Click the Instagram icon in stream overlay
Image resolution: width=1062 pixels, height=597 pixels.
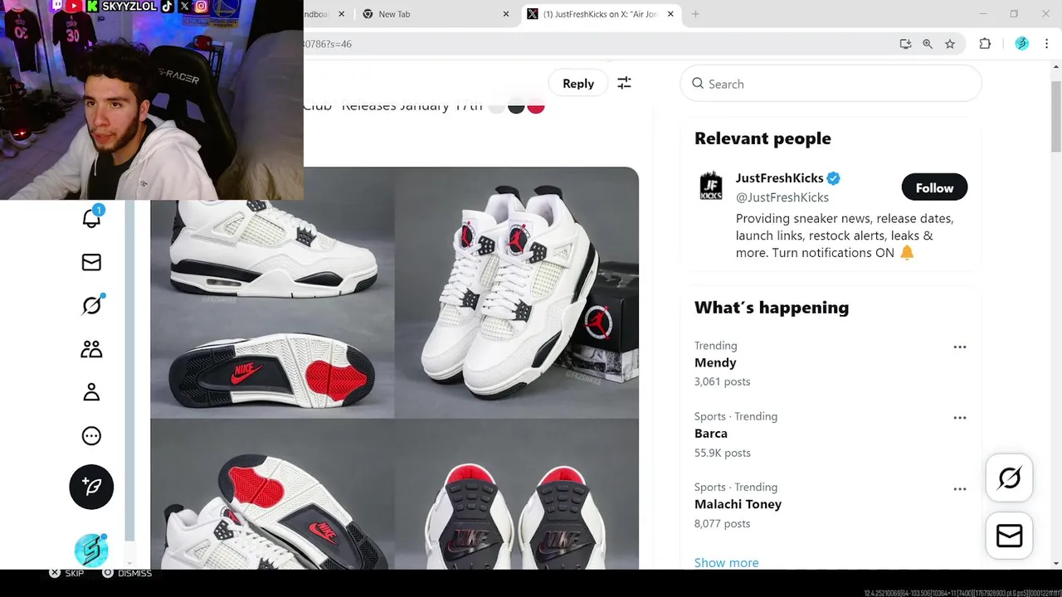(x=201, y=6)
